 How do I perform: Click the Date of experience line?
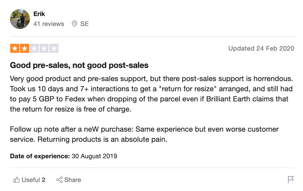pyautogui.click(x=64, y=156)
